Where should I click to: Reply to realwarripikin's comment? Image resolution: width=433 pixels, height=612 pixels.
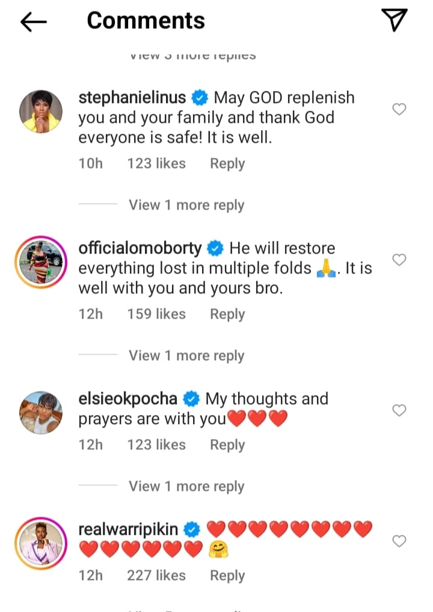[227, 576]
